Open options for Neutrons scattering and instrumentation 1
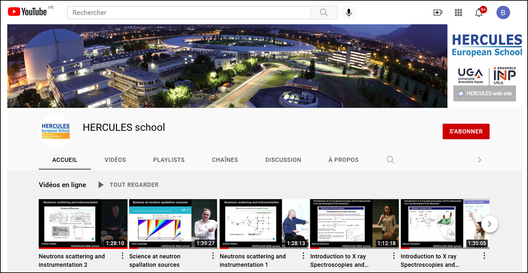The image size is (528, 273). coord(303,256)
